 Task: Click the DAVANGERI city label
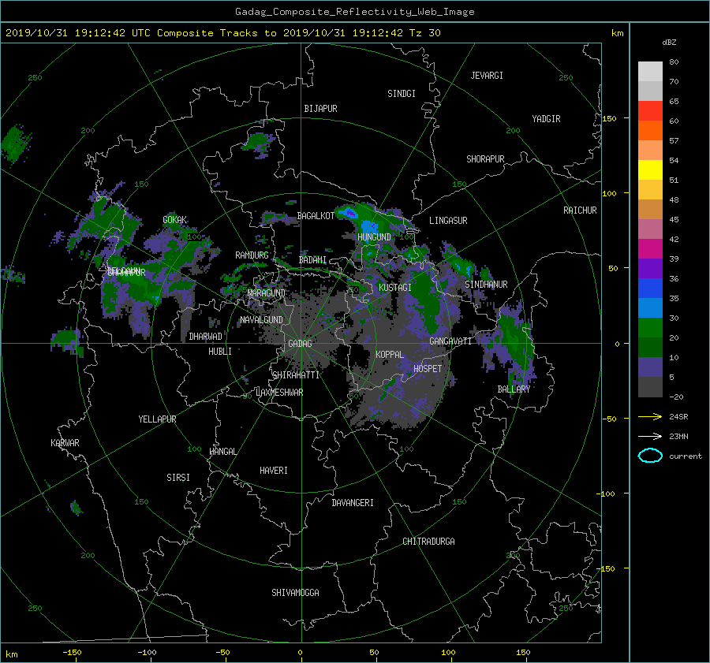click(x=353, y=503)
